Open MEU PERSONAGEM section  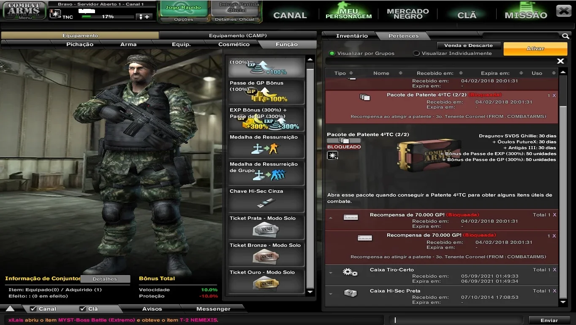(349, 14)
